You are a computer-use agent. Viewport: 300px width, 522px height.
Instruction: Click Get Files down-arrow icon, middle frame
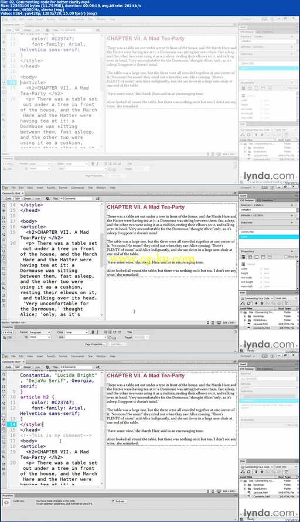pyautogui.click(x=256, y=303)
